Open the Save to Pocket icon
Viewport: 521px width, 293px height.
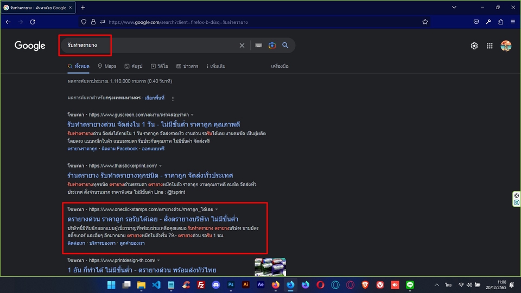pos(476,22)
